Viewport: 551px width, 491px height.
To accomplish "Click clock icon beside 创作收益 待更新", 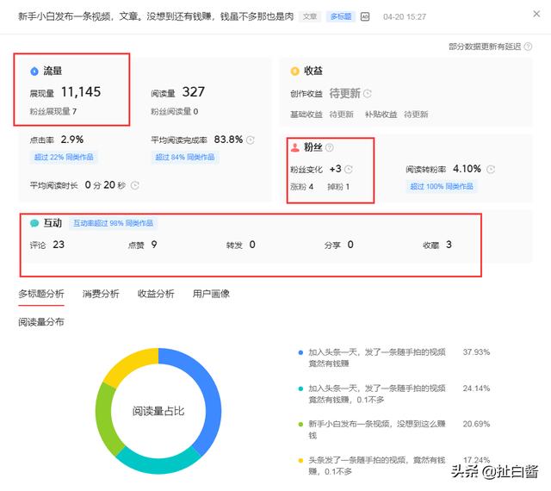I will (x=368, y=93).
